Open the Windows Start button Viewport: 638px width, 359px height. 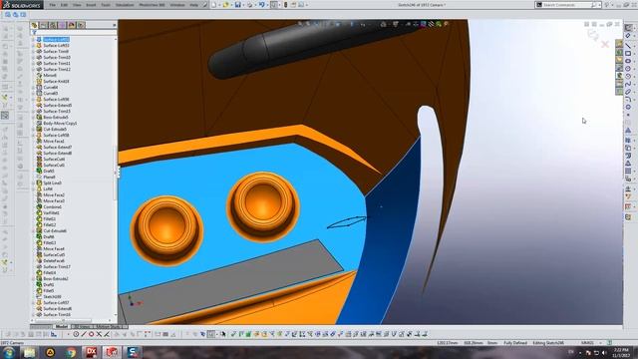(x=9, y=352)
